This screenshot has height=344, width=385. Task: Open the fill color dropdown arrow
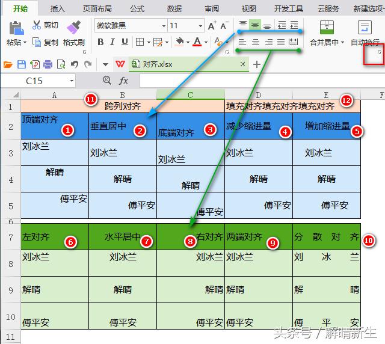coord(188,43)
